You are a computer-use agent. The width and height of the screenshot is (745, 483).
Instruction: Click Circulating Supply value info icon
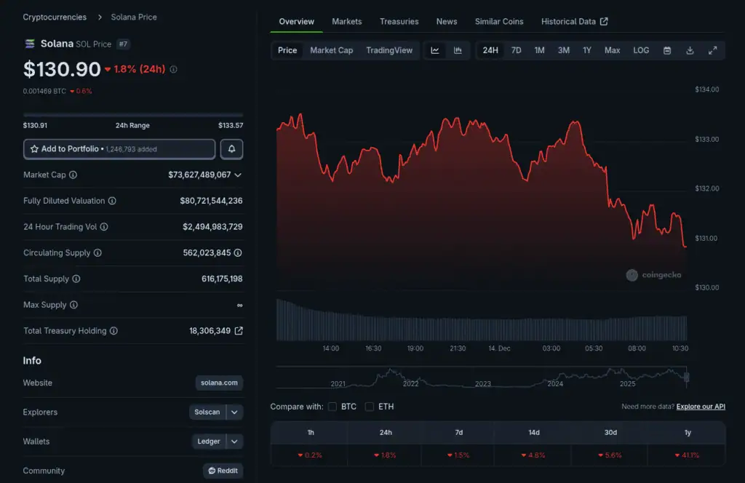(238, 253)
